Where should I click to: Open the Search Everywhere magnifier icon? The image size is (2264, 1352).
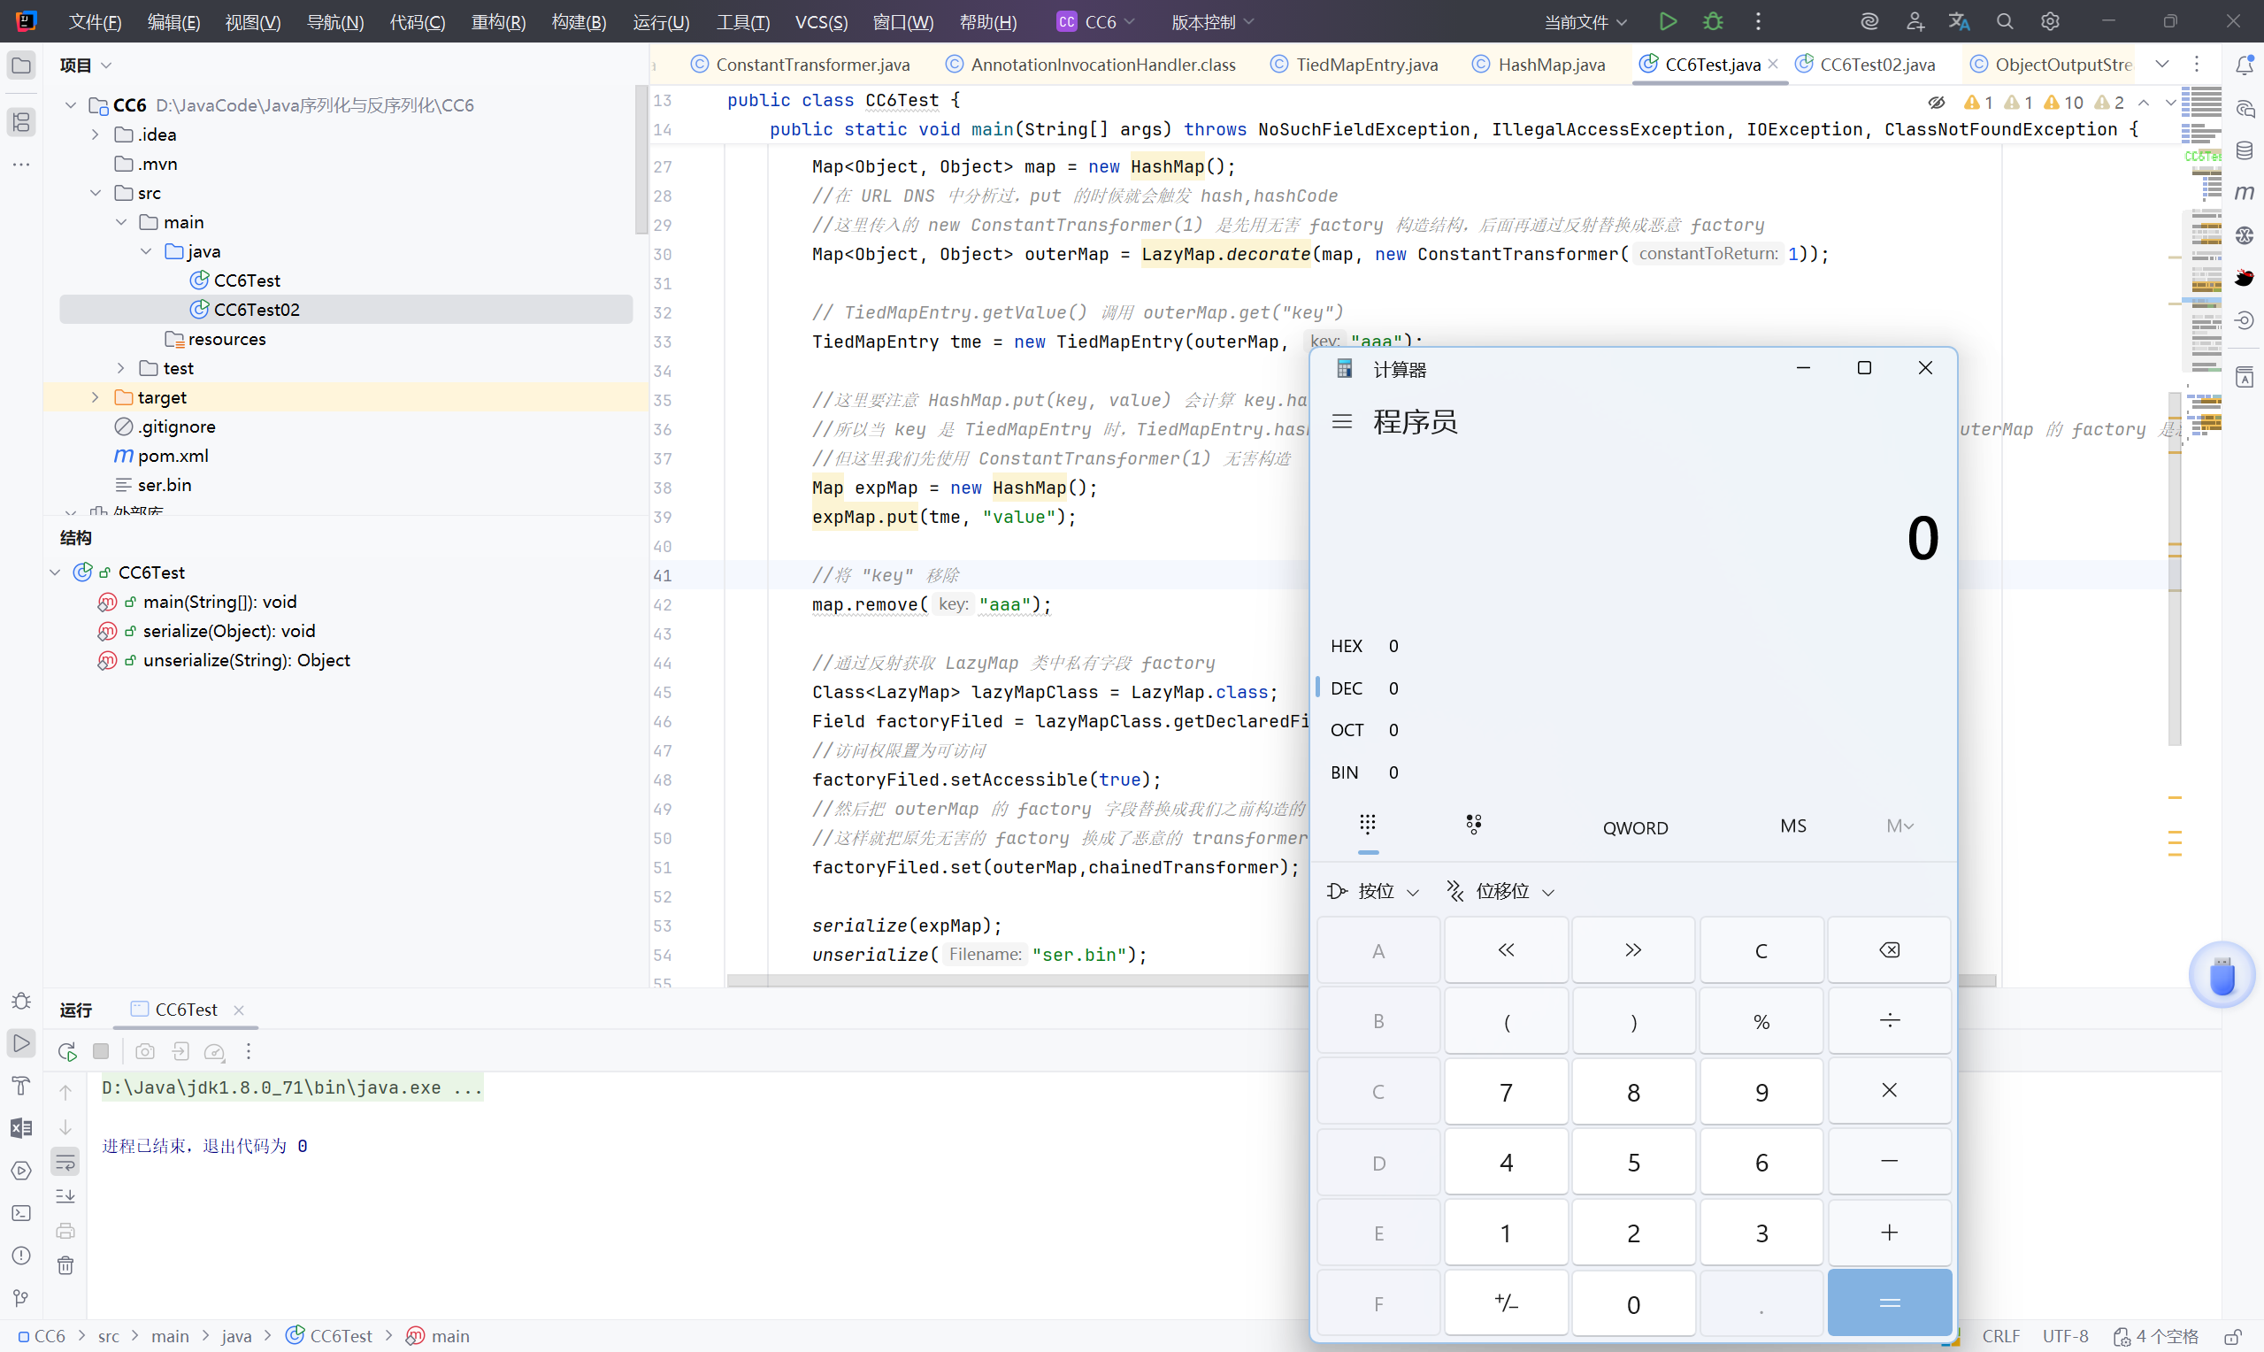2005,21
